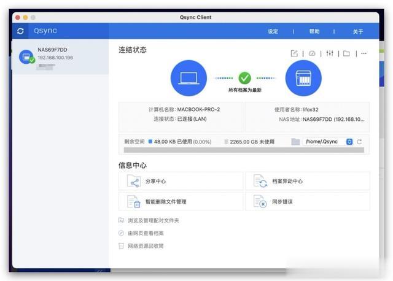Viewport: 393px width, 281px height.
Task: Open 同步错误 sync errors
Action: coord(307,202)
